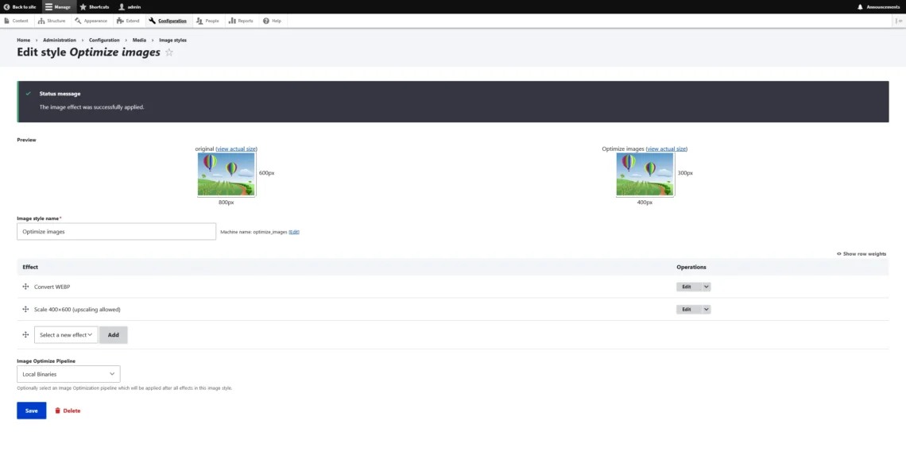
Task: Open the Extend modules page icon
Action: click(118, 21)
